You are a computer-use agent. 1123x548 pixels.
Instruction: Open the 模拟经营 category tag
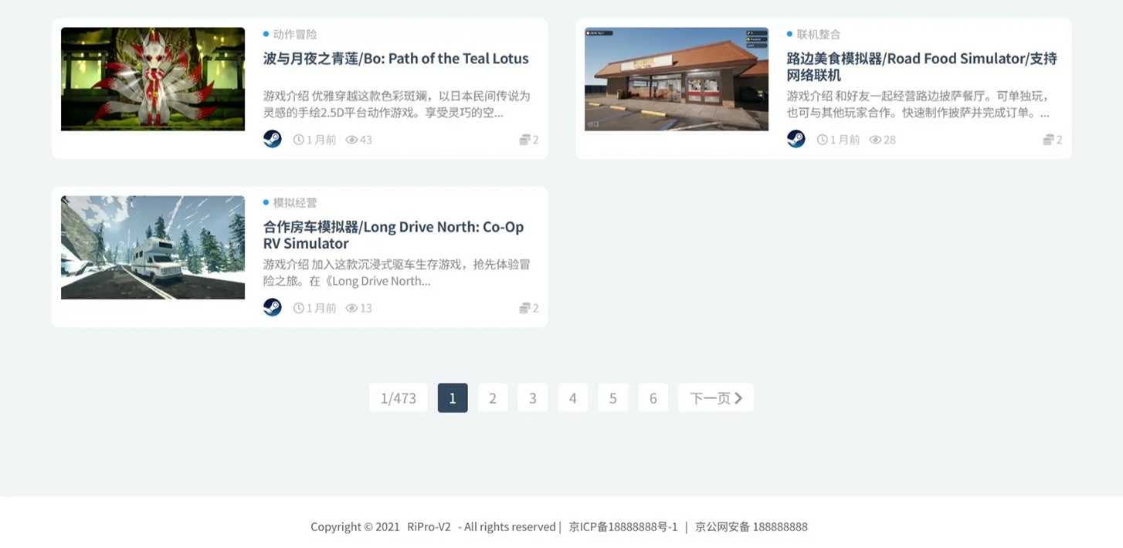(x=294, y=202)
